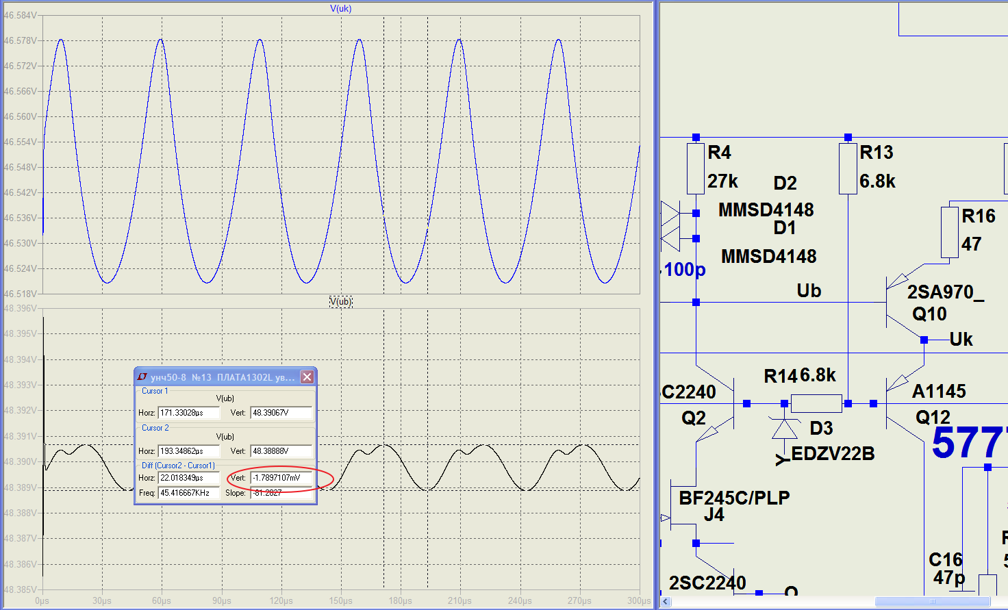Click the Diff Vert field showing -1.7897107mV
The image size is (1008, 610).
tap(281, 478)
